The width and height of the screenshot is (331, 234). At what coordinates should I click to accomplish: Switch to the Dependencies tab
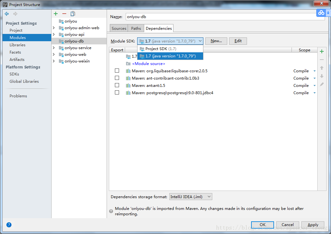tap(159, 29)
